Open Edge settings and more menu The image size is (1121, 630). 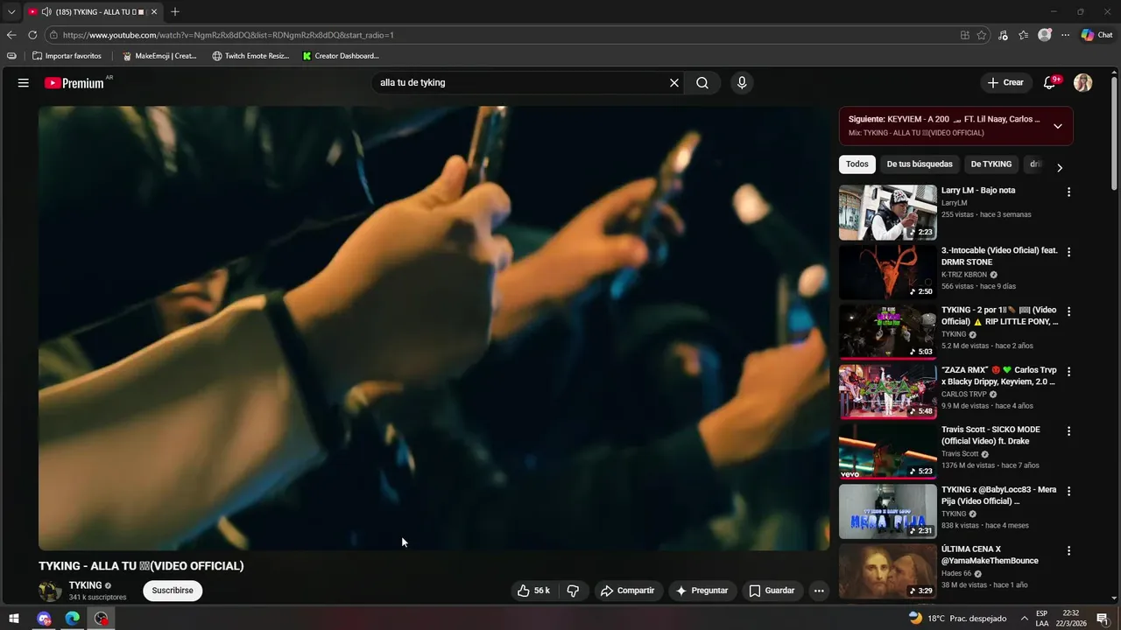pos(1066,35)
